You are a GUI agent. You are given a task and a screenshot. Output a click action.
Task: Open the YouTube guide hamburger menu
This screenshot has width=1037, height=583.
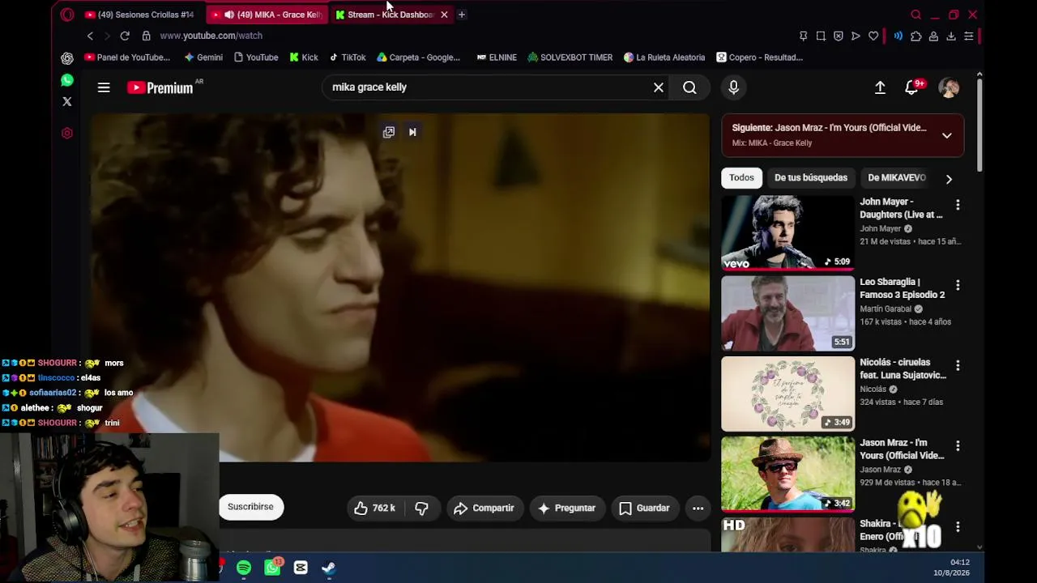click(x=104, y=87)
